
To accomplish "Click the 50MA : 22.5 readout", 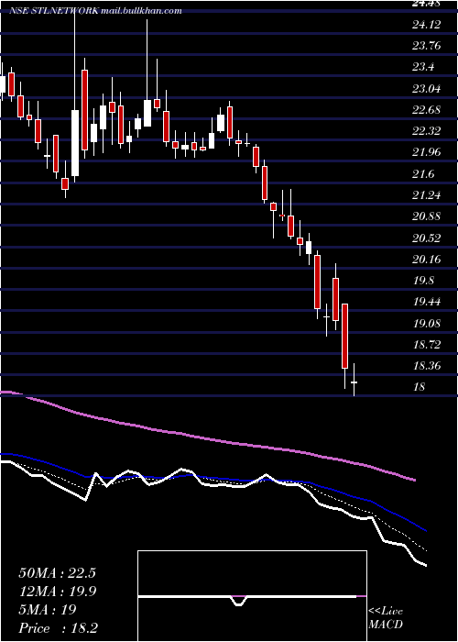I will [x=57, y=573].
